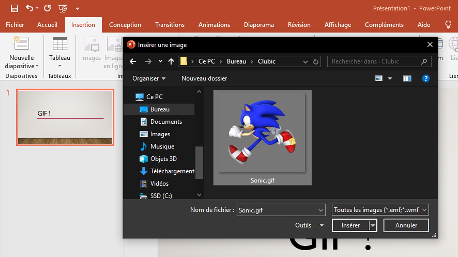Select the Insertion ribbon tab

[83, 25]
